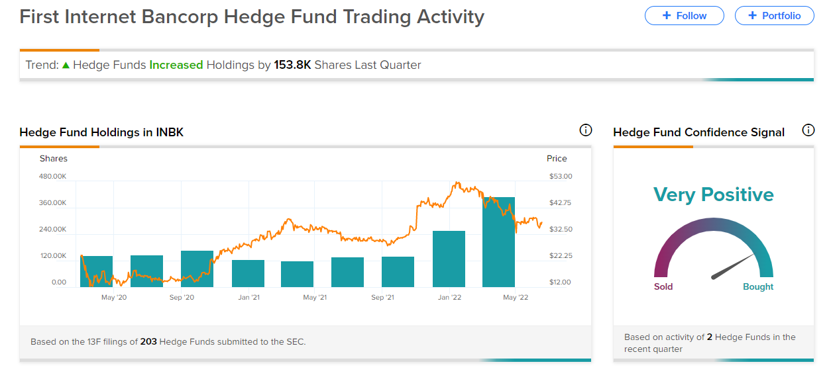Click the 'Hedge Fund Holdings in INBK' heading
Screen dimensions: 829x385
101,132
